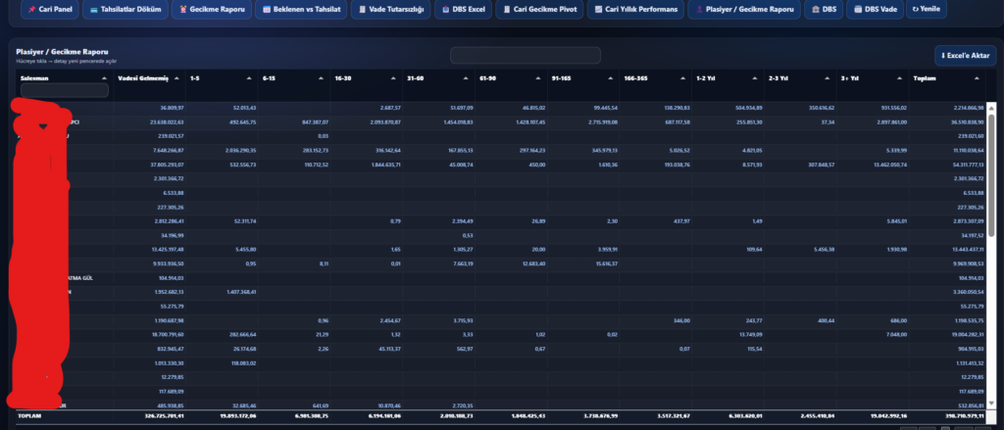Click the alarm icon on Gecikme Raporu
The height and width of the screenshot is (430, 1004).
tap(183, 10)
